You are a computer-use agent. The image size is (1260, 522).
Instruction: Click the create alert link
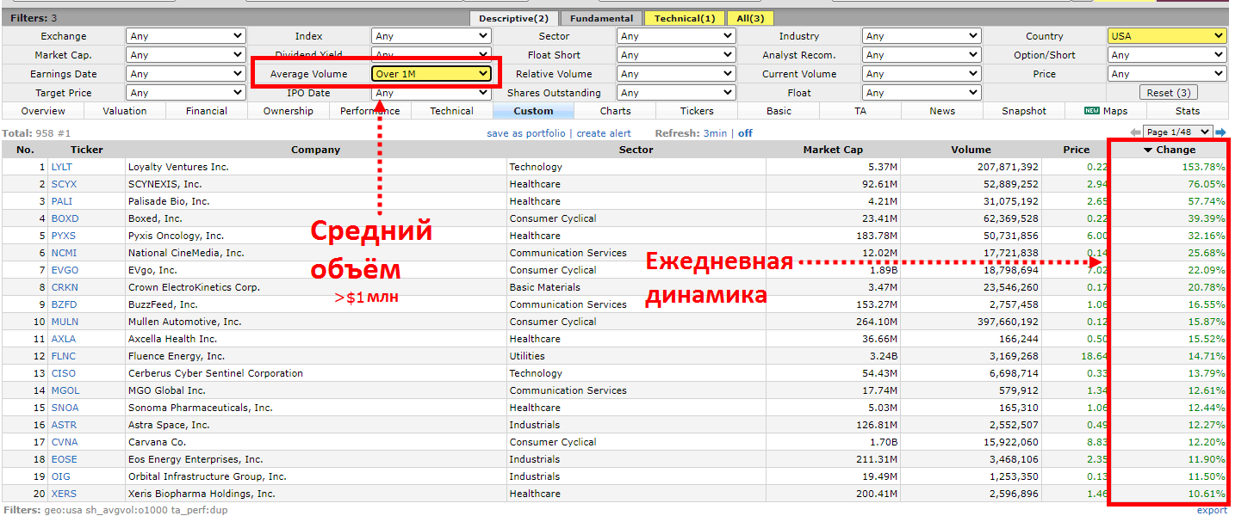(x=602, y=132)
